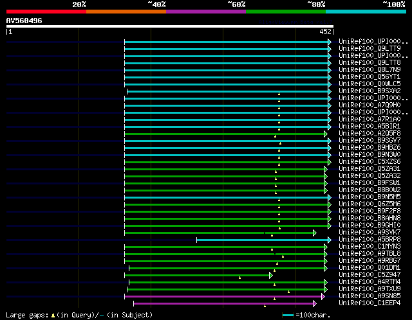The image size is (412, 320).
Task: Select the UniRef100_B9GHI0 label
Action: click(370, 226)
